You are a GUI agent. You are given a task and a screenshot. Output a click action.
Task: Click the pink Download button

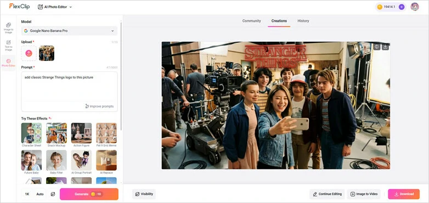tap(404, 194)
